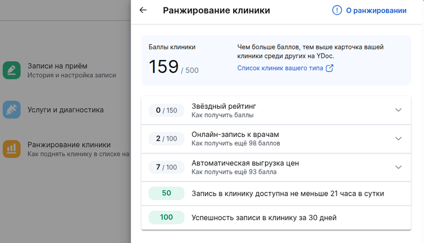Click the '7 / 100' score badge

(166, 167)
